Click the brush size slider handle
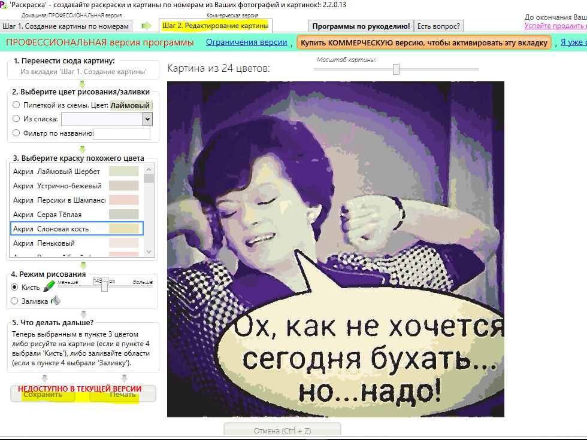Viewport: 587px width, 440px height. 104,285
